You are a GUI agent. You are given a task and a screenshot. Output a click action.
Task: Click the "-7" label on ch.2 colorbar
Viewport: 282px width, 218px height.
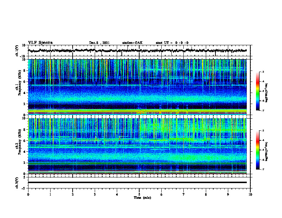click(x=262, y=169)
